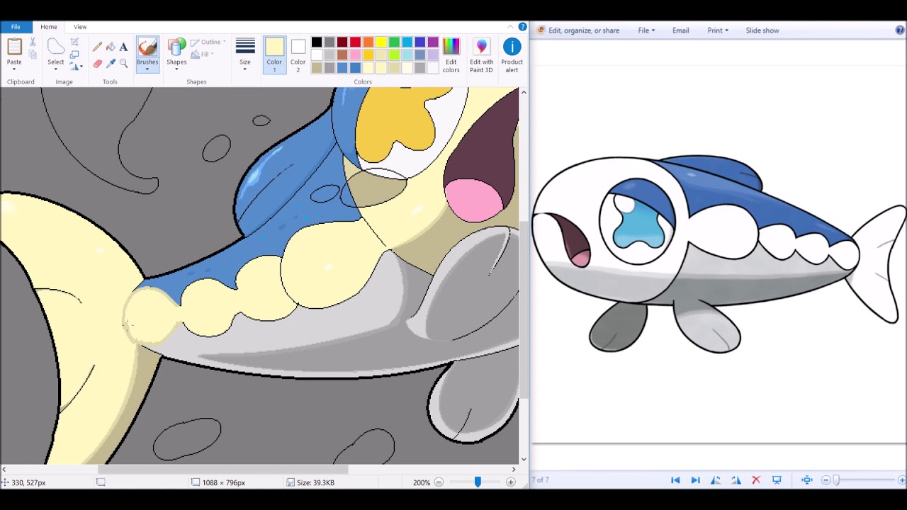Image resolution: width=907 pixels, height=510 pixels.
Task: Click the Cut scissors icon
Action: [x=33, y=42]
